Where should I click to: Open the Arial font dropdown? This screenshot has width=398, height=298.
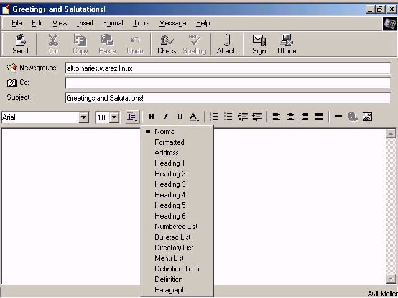[83, 117]
